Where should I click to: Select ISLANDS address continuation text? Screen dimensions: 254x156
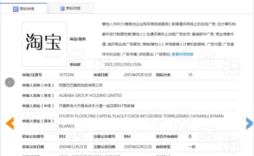click(x=67, y=126)
